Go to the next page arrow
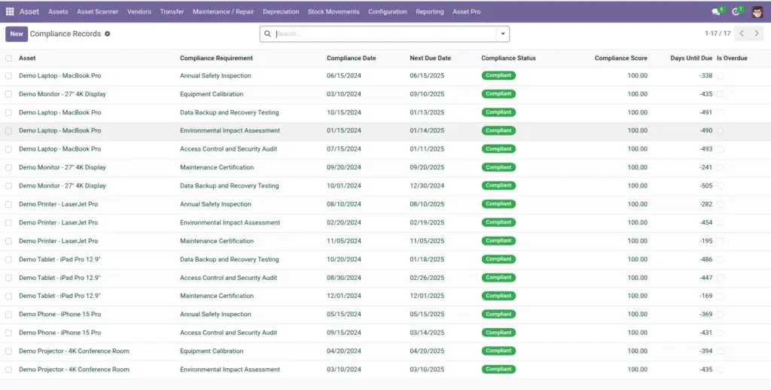The image size is (771, 390). 756,33
